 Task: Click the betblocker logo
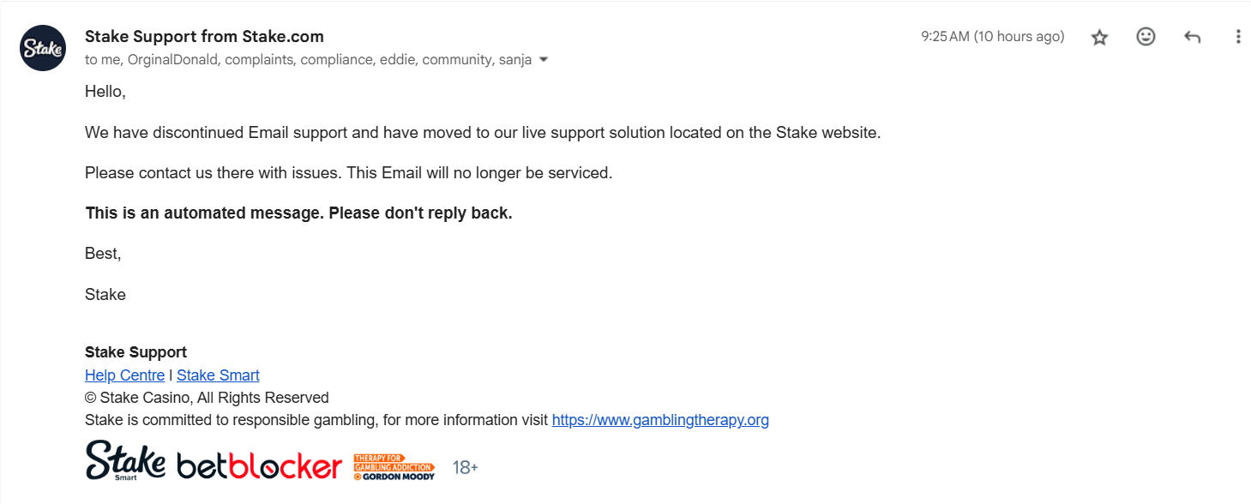pos(259,467)
